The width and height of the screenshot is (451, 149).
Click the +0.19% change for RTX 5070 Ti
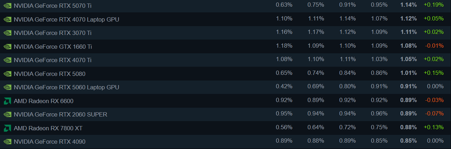pos(433,5)
